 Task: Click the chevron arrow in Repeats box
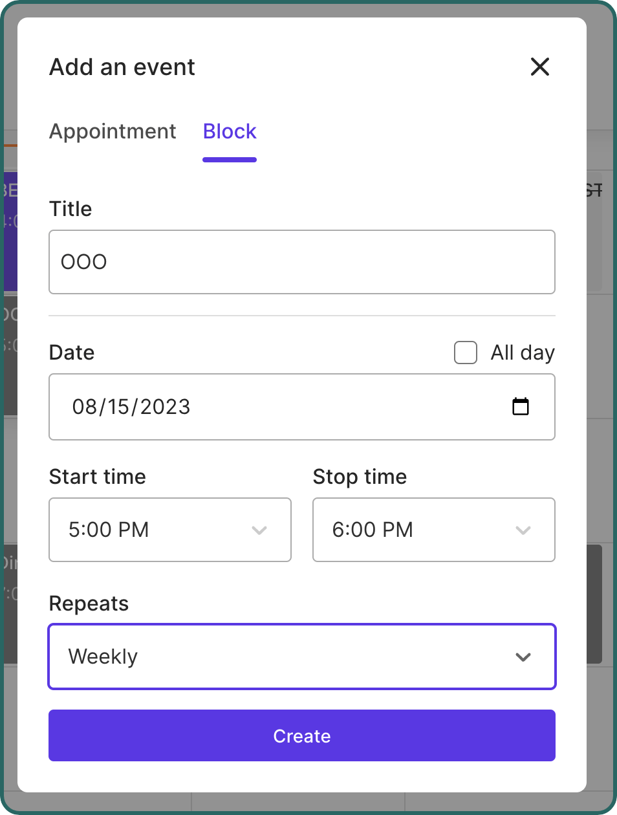[x=523, y=657]
